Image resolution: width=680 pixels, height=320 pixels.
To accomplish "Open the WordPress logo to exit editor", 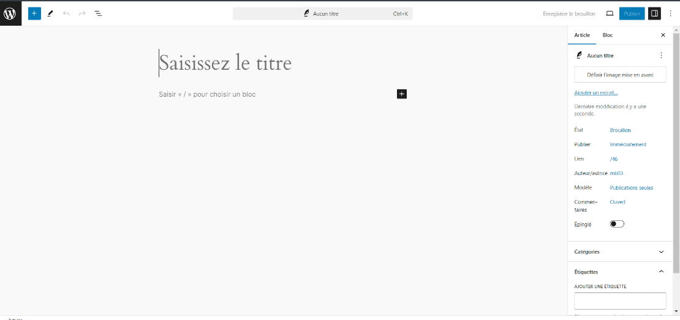I will coord(10,13).
